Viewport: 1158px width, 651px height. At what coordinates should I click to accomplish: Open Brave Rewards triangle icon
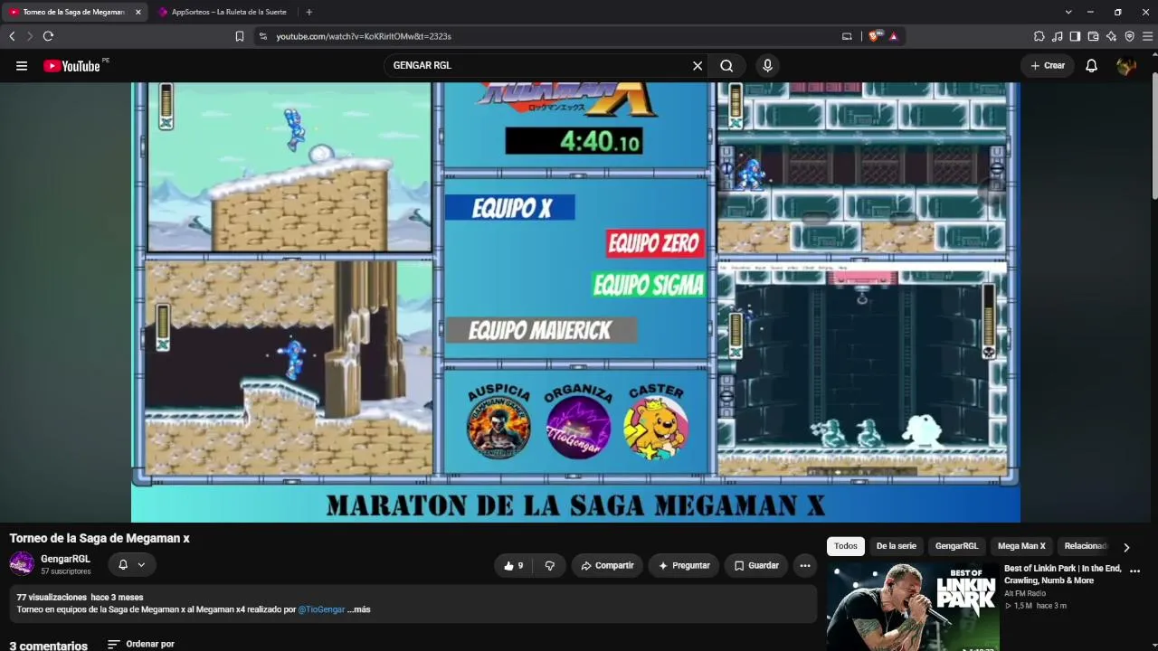893,36
